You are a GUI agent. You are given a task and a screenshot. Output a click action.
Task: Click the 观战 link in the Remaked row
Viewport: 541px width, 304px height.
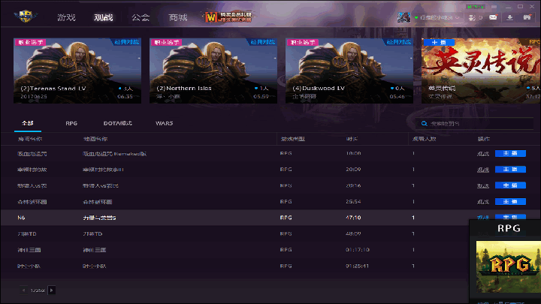point(483,154)
